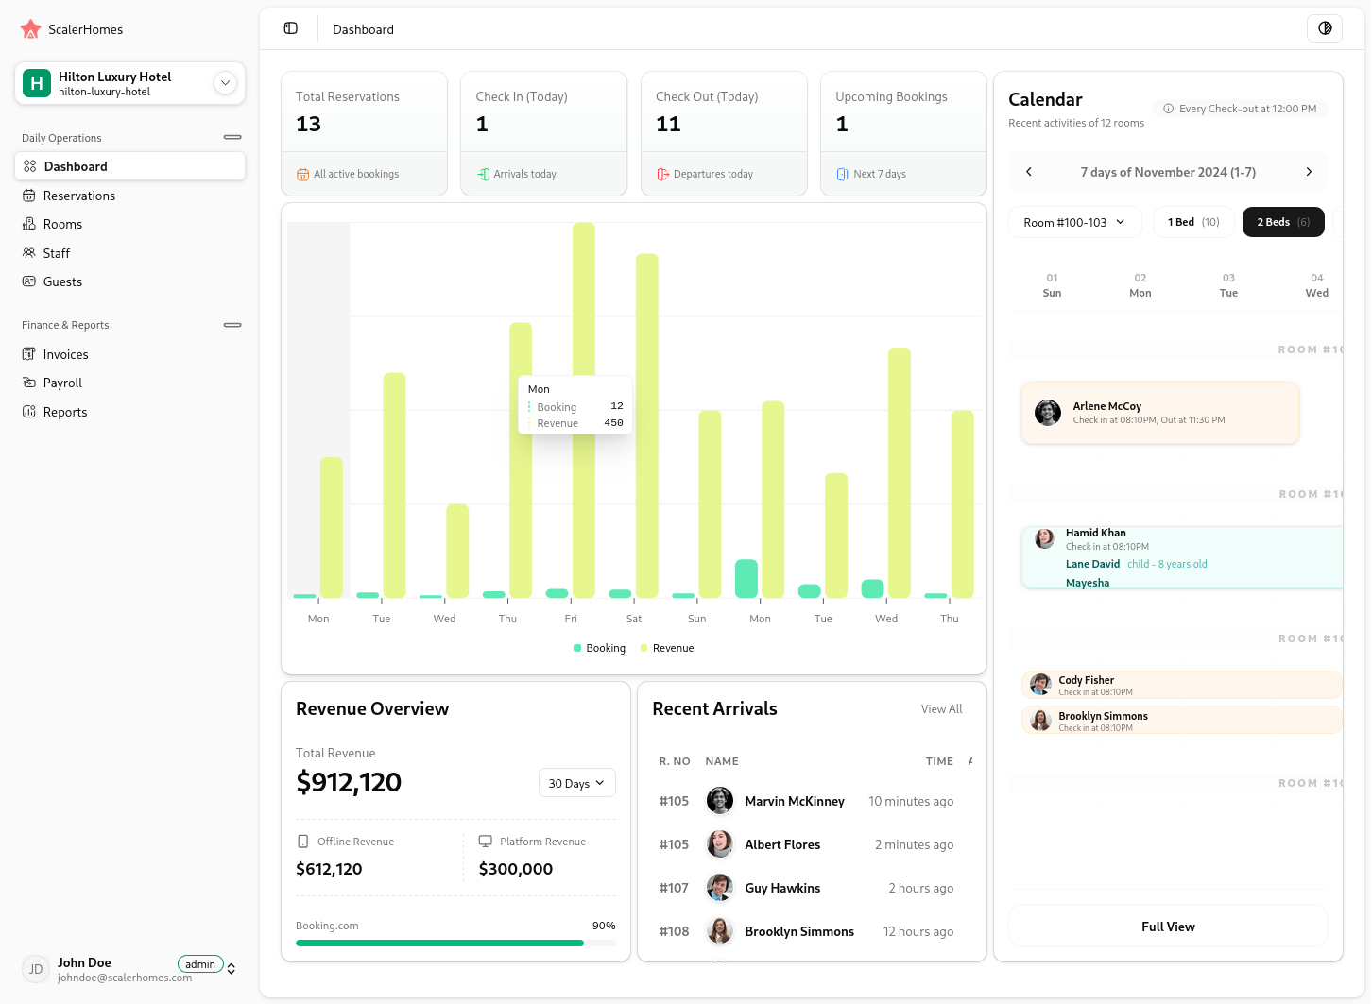Select the Payroll icon
This screenshot has height=1004, width=1372.
pyautogui.click(x=29, y=383)
